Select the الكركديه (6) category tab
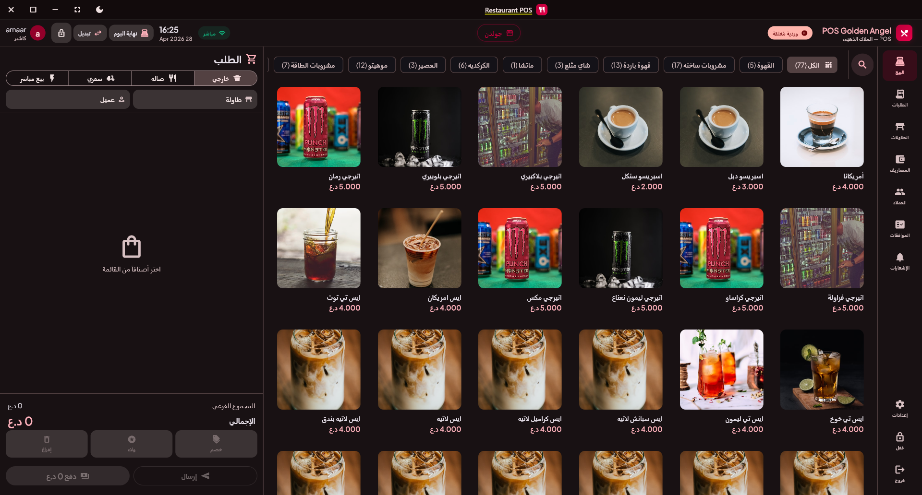The width and height of the screenshot is (922, 495). pyautogui.click(x=474, y=65)
